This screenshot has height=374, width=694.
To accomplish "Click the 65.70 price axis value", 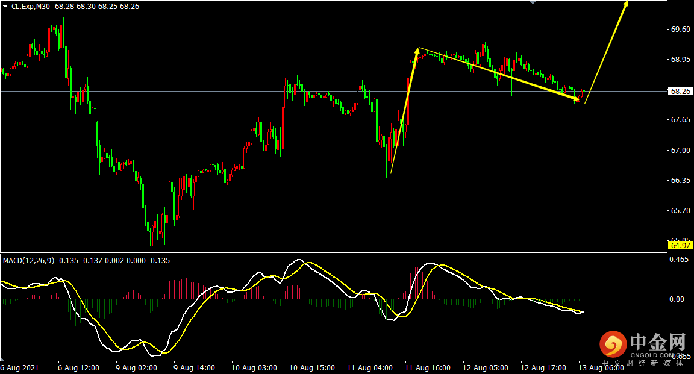I will pyautogui.click(x=680, y=211).
